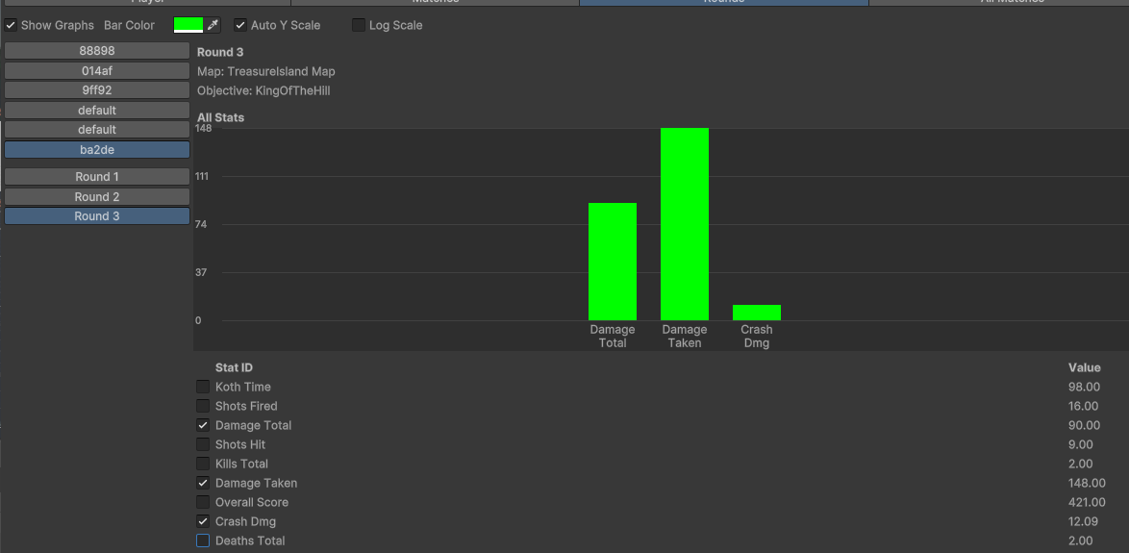
Task: Open the green Bar Color swatch
Action: [188, 25]
